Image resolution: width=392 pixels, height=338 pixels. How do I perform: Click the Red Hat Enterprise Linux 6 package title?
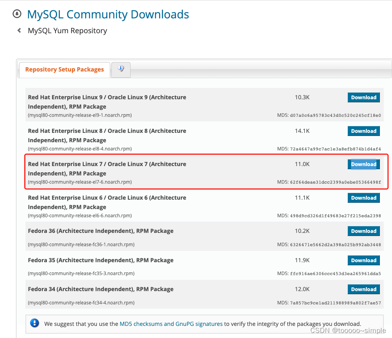(x=107, y=202)
